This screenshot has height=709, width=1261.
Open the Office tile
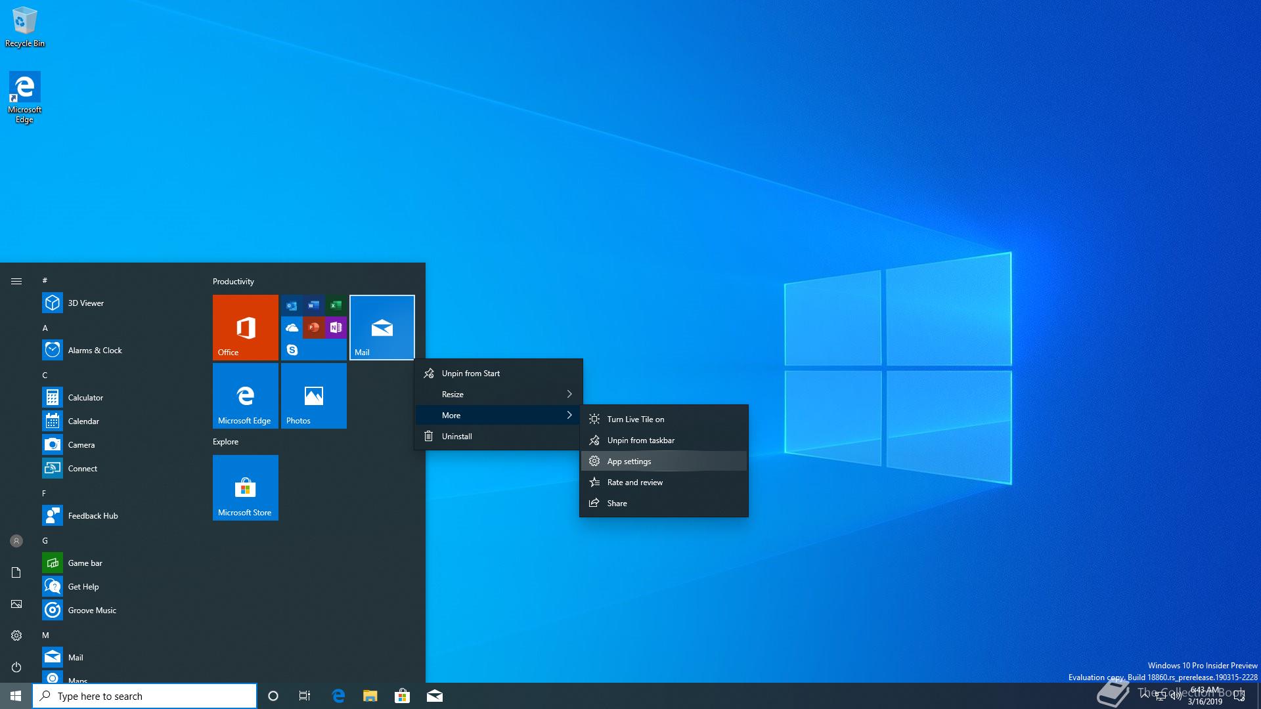tap(245, 327)
